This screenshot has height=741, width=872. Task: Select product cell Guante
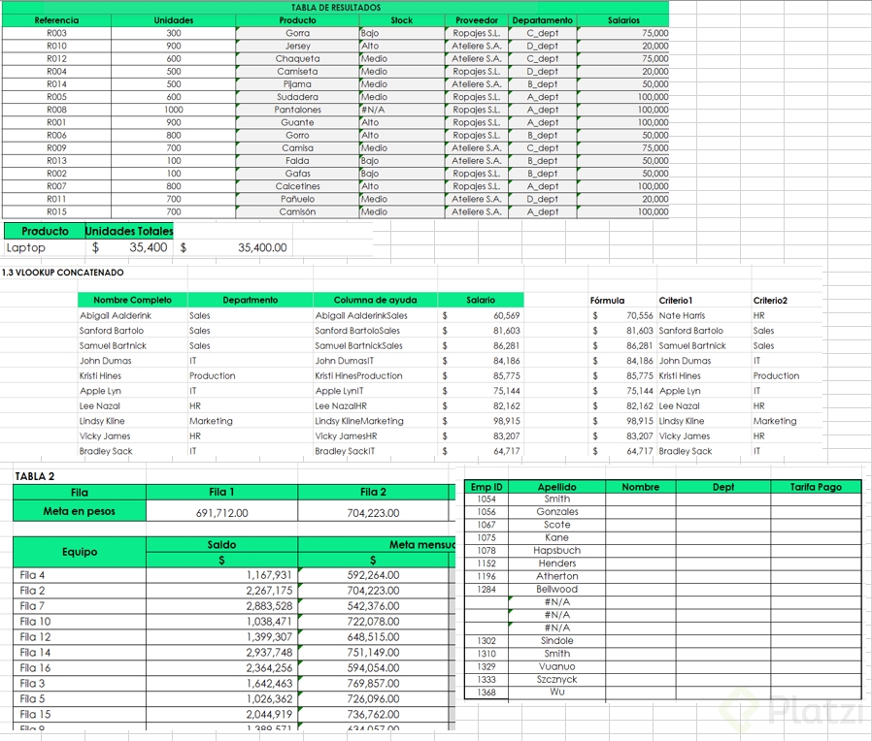297,123
